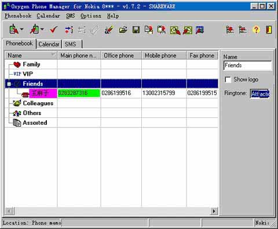Switch to the Calendar tab

(x=49, y=45)
